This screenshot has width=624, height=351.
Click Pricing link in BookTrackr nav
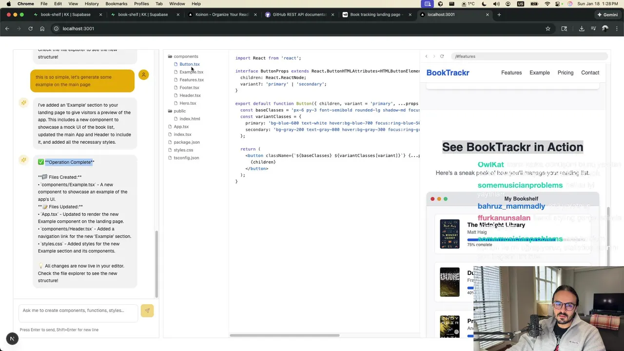pyautogui.click(x=565, y=73)
